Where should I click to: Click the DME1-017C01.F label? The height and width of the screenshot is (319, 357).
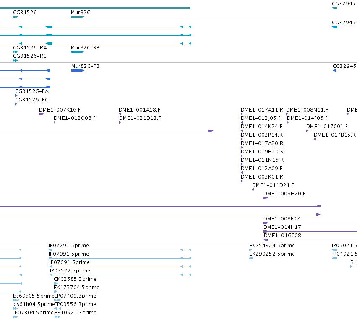(327, 127)
